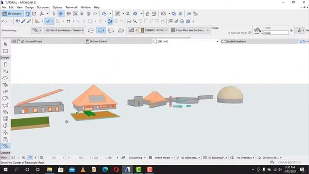Click the Design toolbox section header
The image size is (309, 174).
5,58
